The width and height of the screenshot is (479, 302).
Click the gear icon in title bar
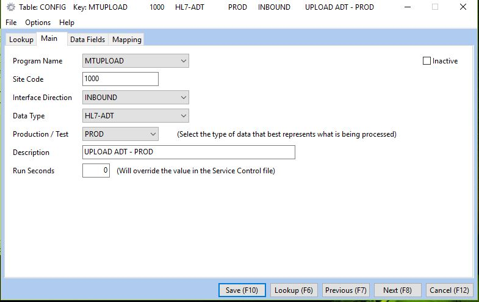click(x=11, y=7)
